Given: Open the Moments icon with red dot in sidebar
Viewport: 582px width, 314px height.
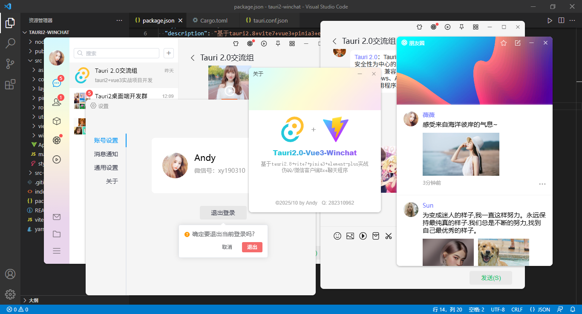Looking at the screenshot, I should 57,140.
